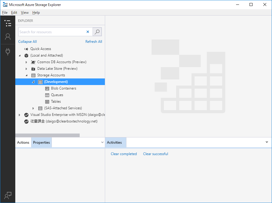This screenshot has height=203, width=272.
Task: Select the Quick Access tree row
Action: click(x=60, y=49)
